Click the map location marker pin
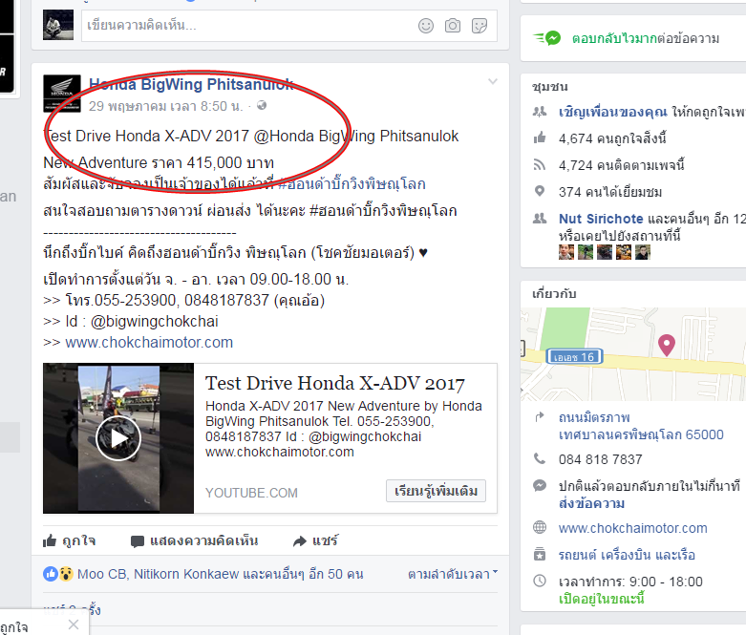Viewport: 746px width, 635px height. (x=667, y=345)
